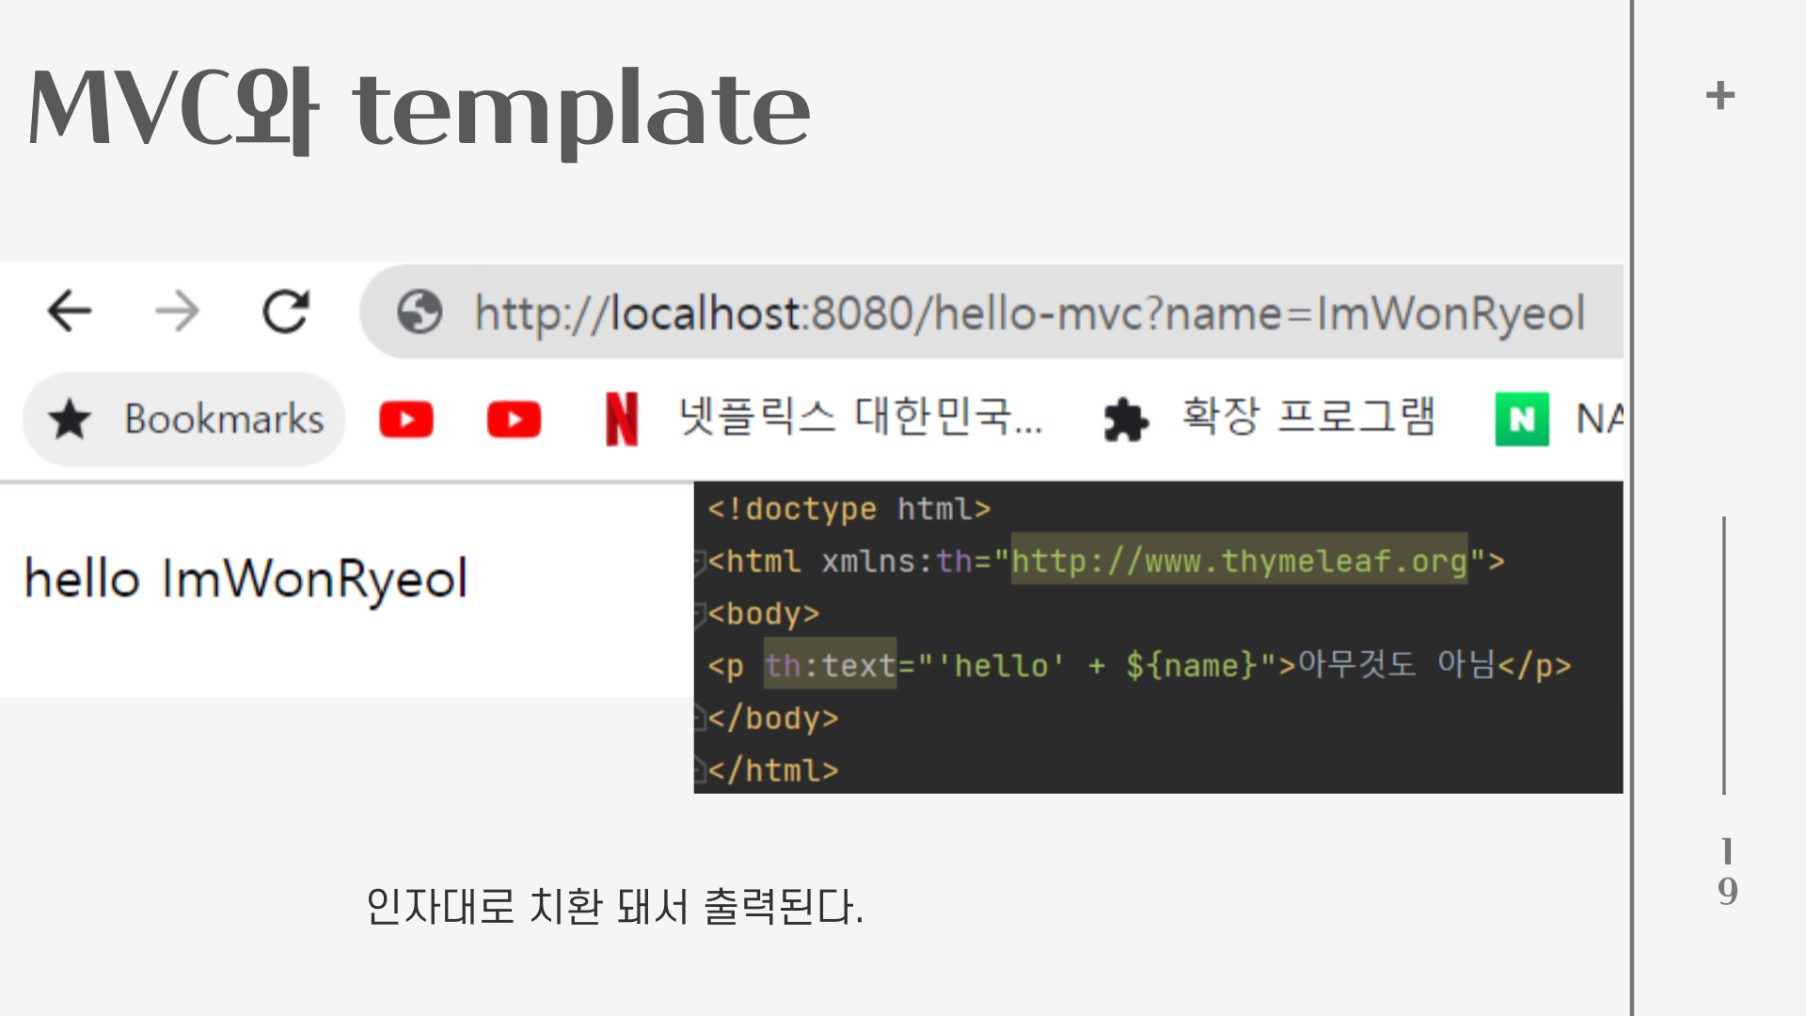This screenshot has height=1016, width=1806.
Task: Click the plus icon at top right
Action: (x=1719, y=95)
